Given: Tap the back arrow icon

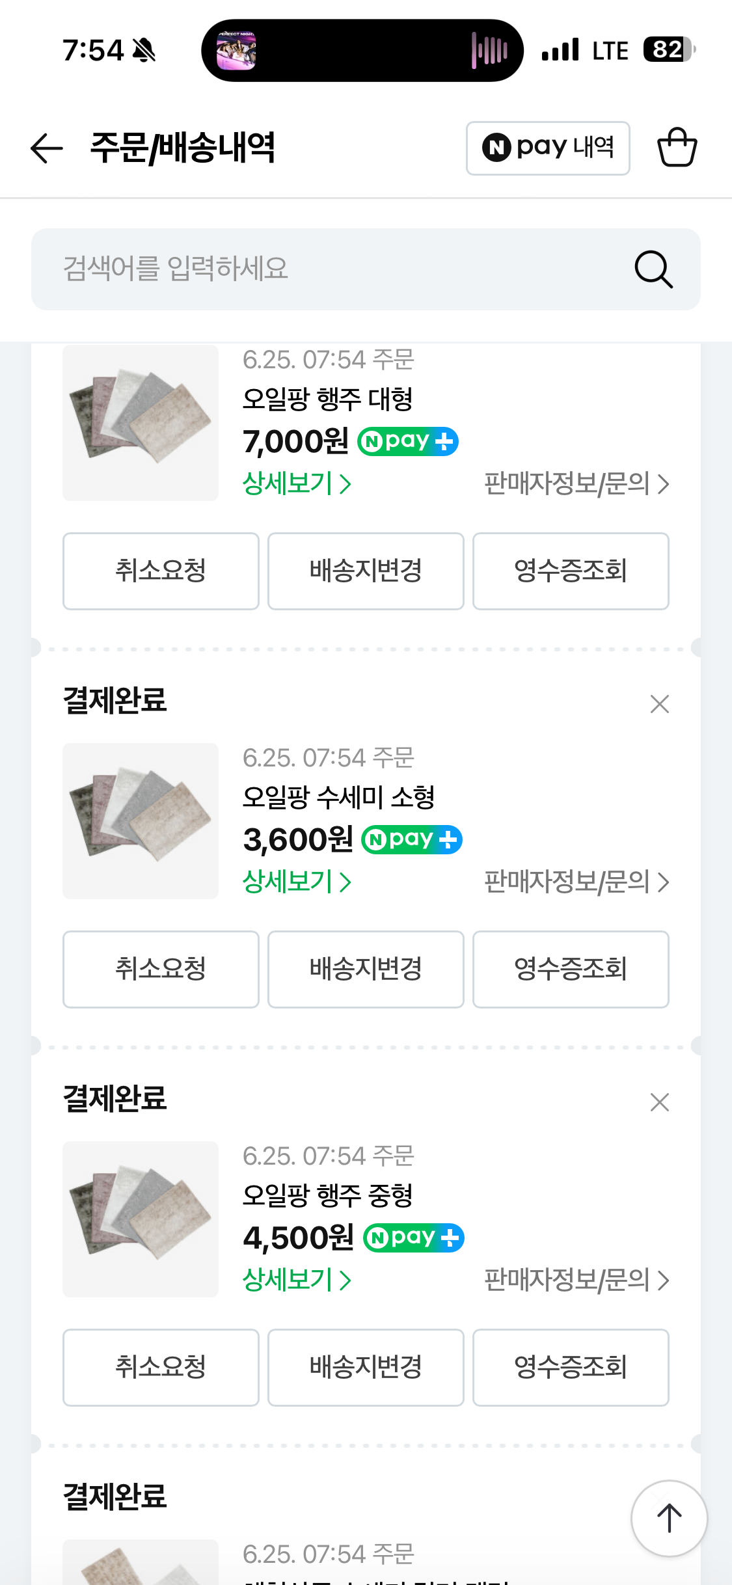Looking at the screenshot, I should pos(47,148).
